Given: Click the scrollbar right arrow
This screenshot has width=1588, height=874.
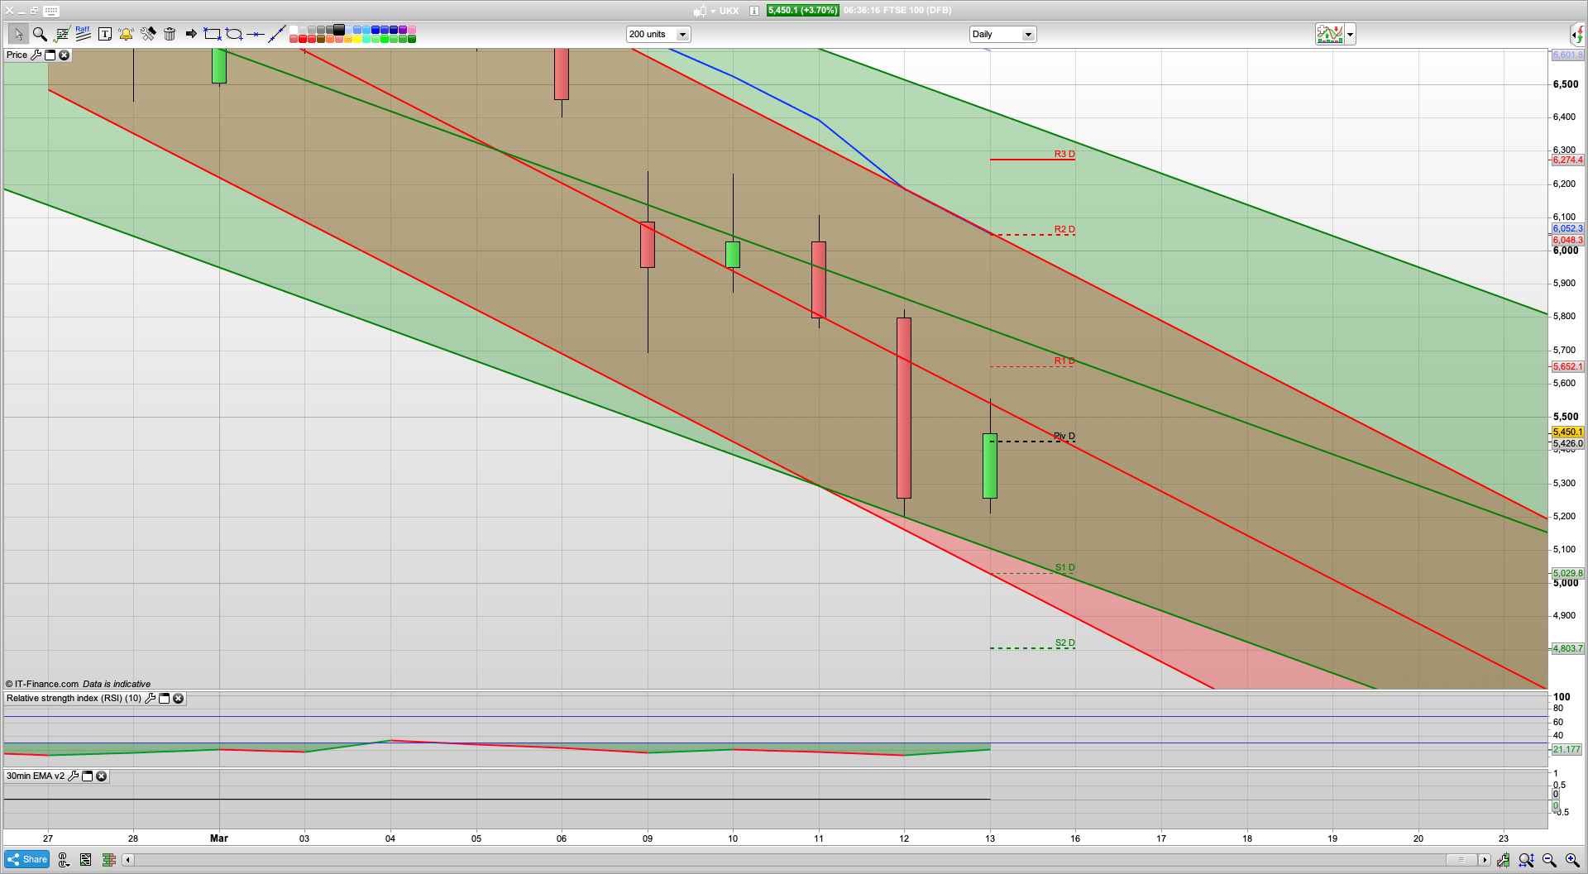Looking at the screenshot, I should pyautogui.click(x=1485, y=860).
